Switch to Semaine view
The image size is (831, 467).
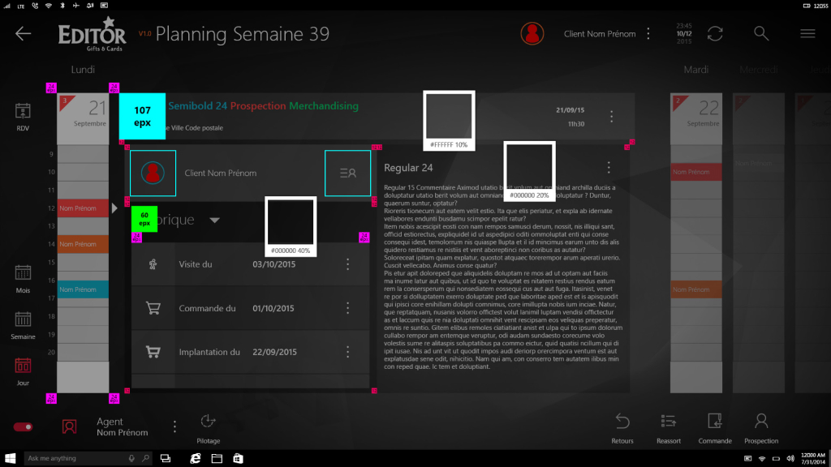click(x=23, y=320)
